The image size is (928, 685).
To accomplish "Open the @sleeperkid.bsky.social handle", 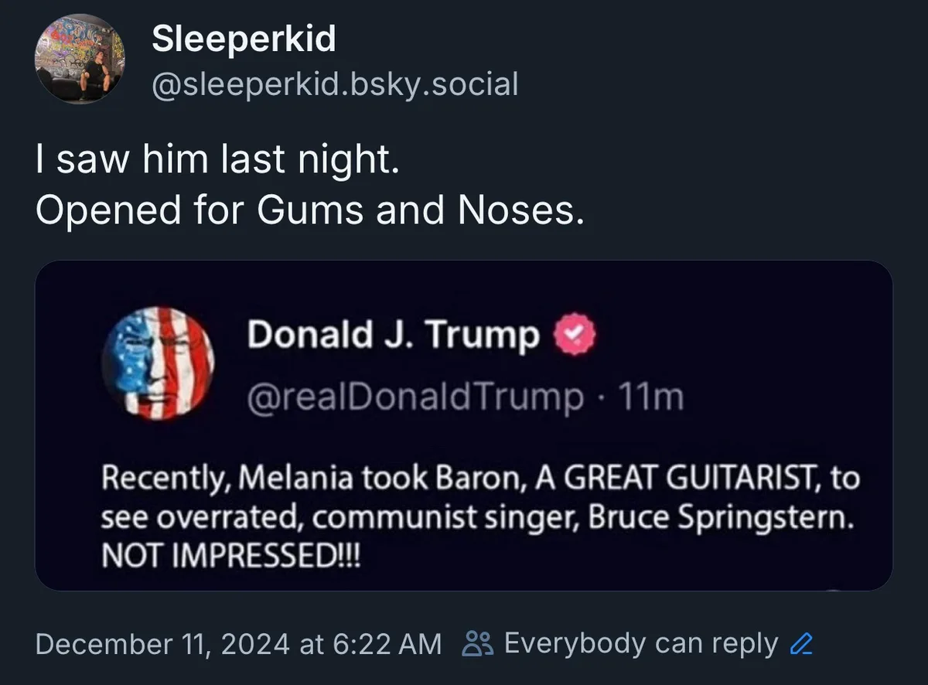I will pos(335,83).
